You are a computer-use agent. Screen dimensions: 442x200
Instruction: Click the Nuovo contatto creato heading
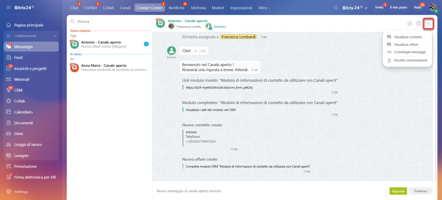tap(202, 125)
